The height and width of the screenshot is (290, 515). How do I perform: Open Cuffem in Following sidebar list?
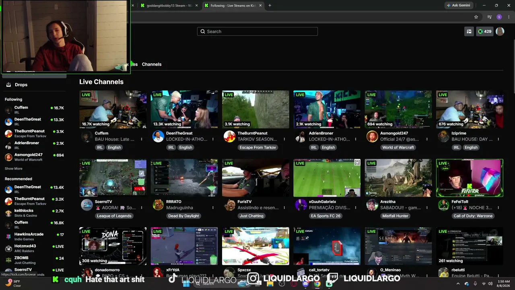click(34, 110)
